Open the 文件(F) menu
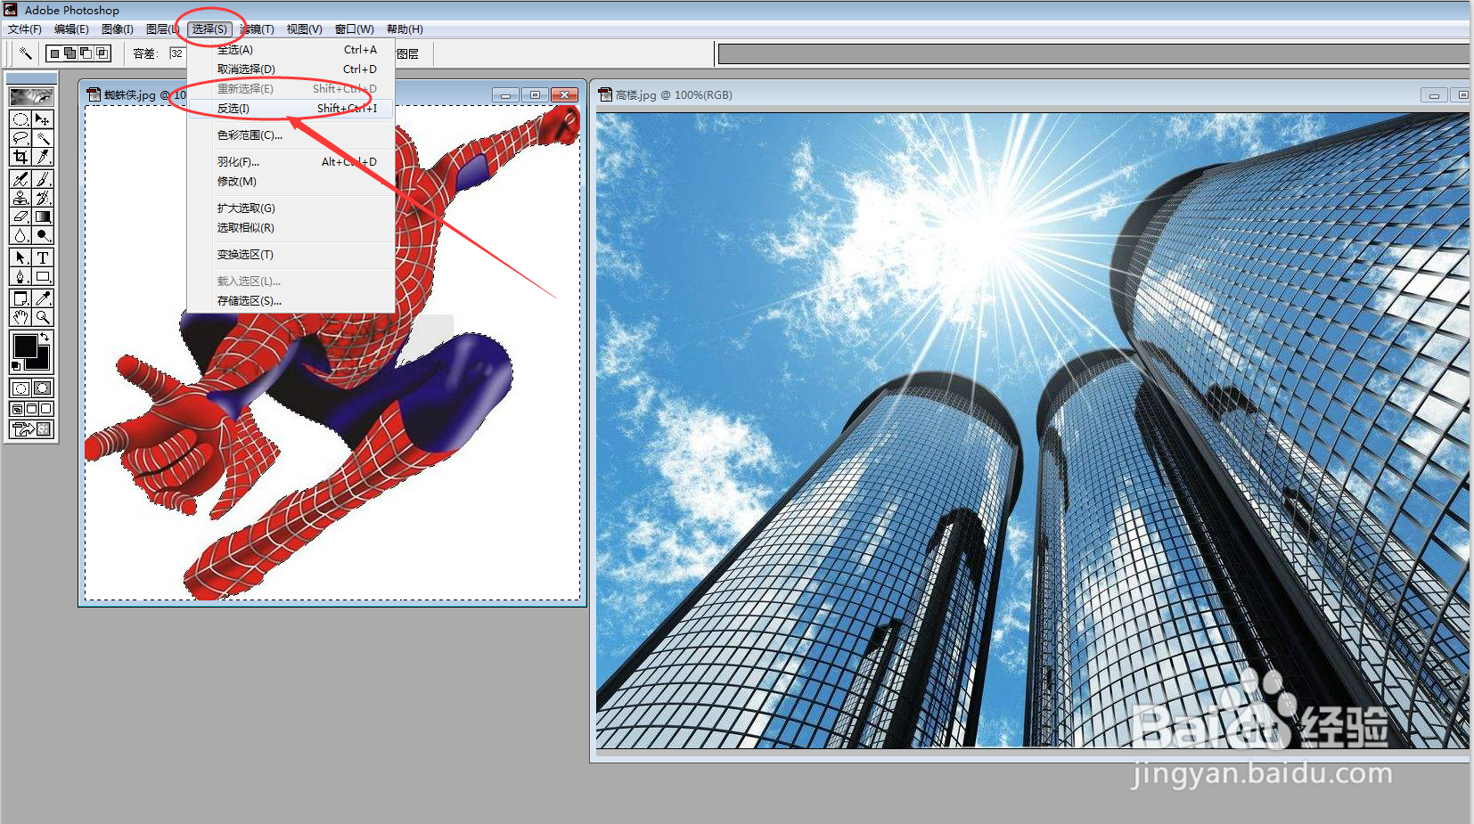This screenshot has height=824, width=1474. pyautogui.click(x=25, y=29)
